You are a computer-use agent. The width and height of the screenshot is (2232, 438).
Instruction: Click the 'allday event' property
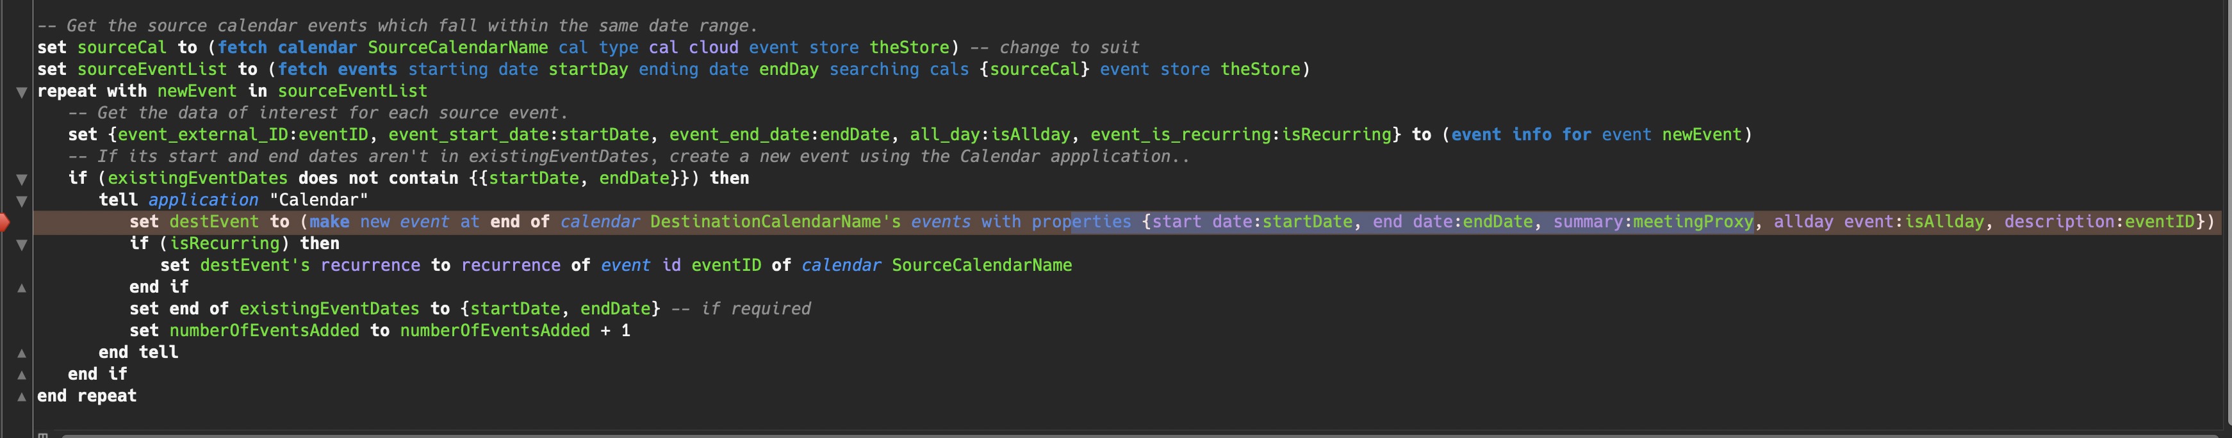(1834, 222)
